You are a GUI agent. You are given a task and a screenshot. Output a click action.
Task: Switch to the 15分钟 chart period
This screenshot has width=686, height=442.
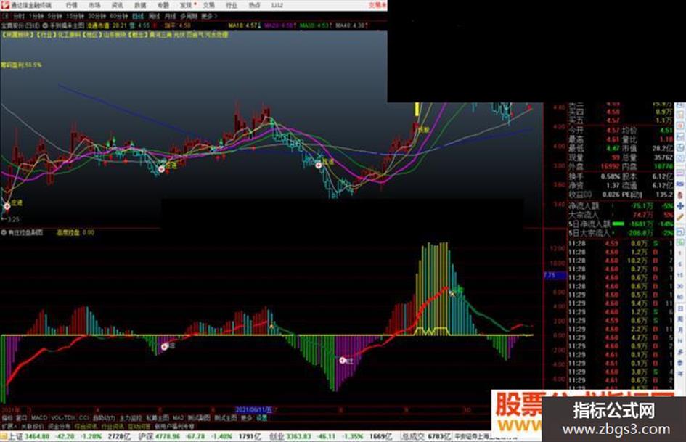tap(75, 16)
